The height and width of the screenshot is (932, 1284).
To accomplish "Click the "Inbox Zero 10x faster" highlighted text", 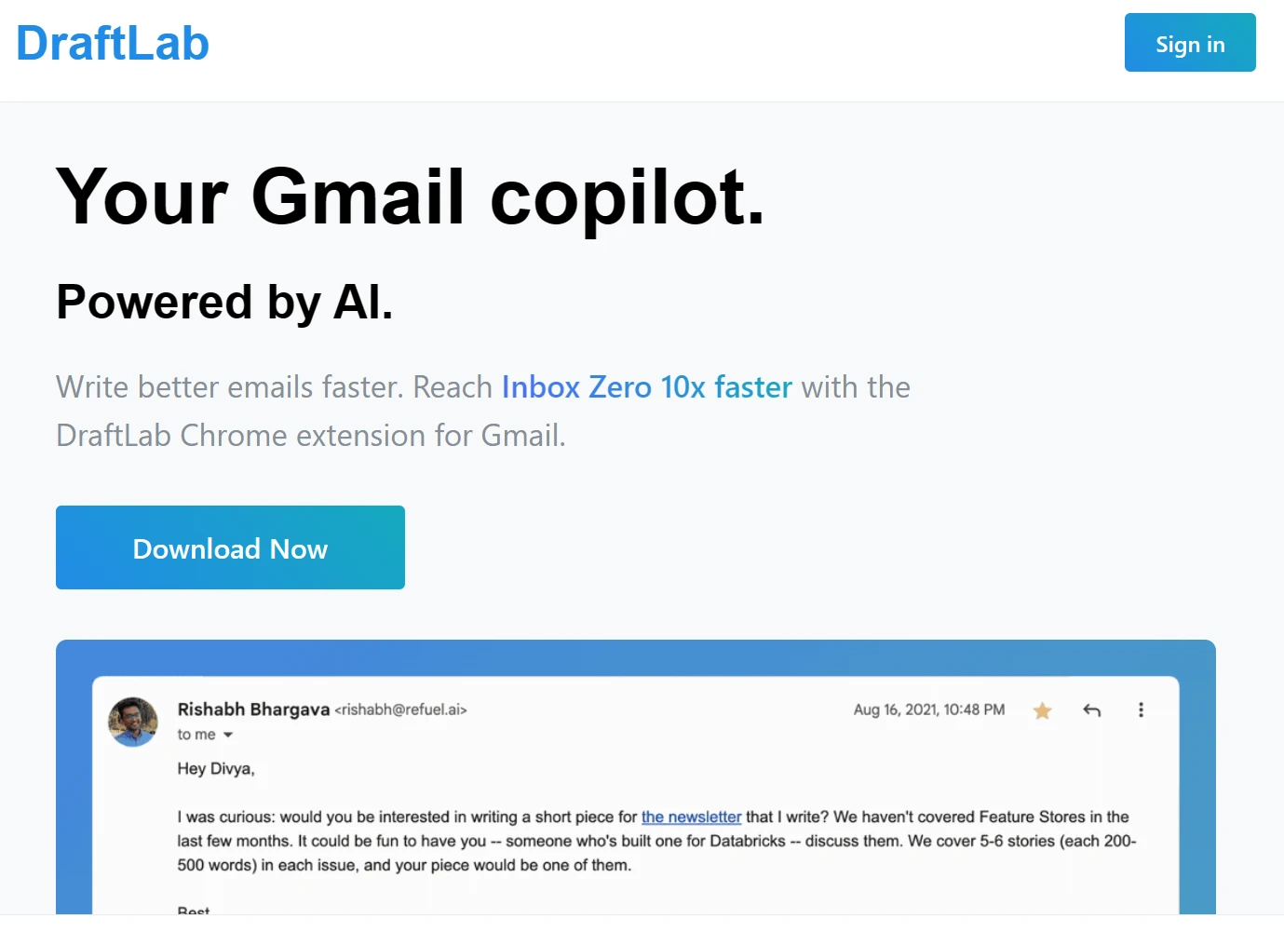I will coord(646,387).
